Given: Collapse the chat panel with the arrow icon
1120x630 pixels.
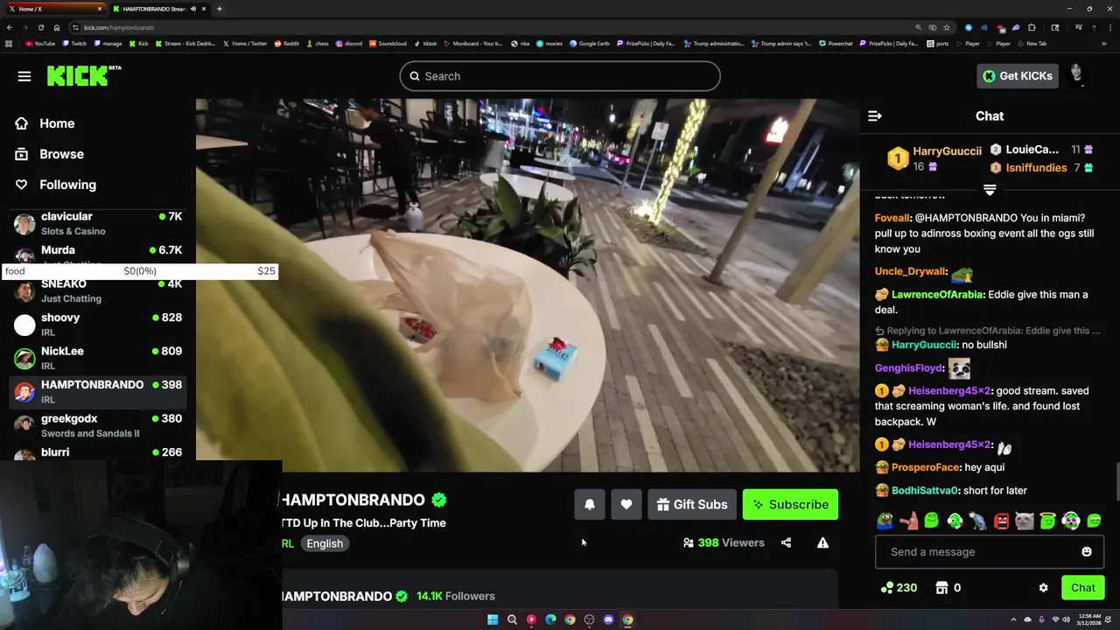Looking at the screenshot, I should 874,115.
